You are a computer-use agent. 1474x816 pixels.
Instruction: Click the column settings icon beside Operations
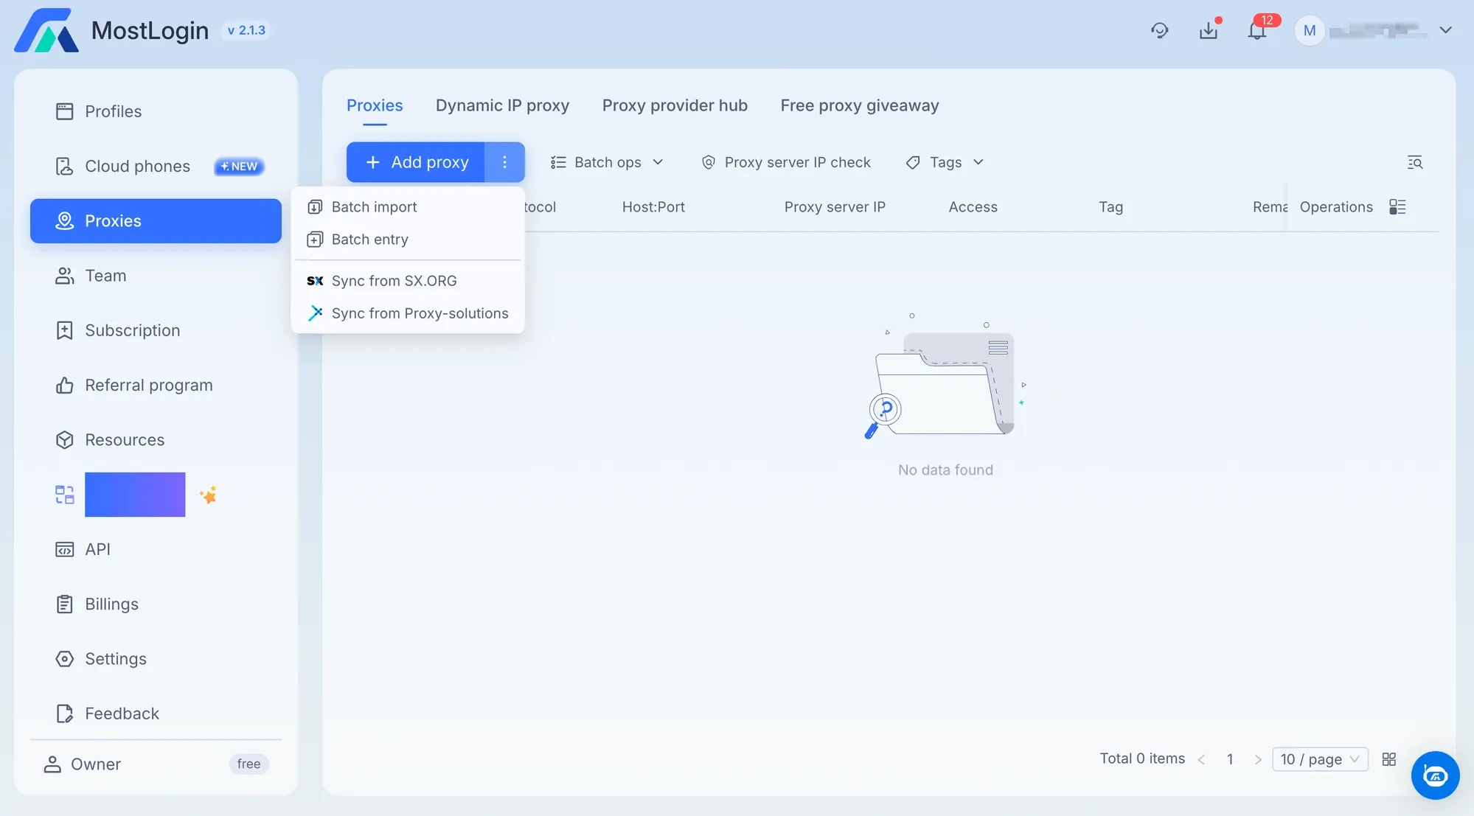1397,206
